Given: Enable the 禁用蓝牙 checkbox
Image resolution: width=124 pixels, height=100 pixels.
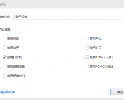Looking at the screenshot, I should 5,48.
